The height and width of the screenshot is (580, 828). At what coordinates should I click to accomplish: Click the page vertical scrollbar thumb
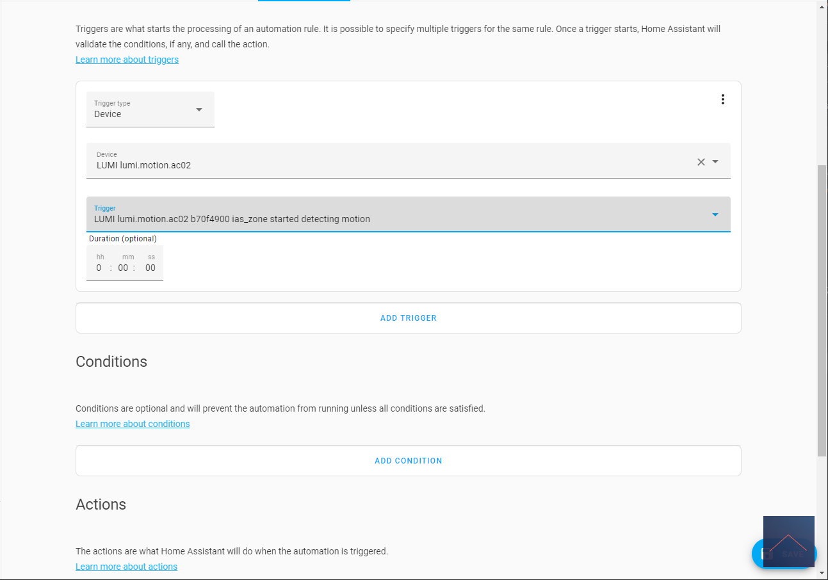click(x=822, y=310)
